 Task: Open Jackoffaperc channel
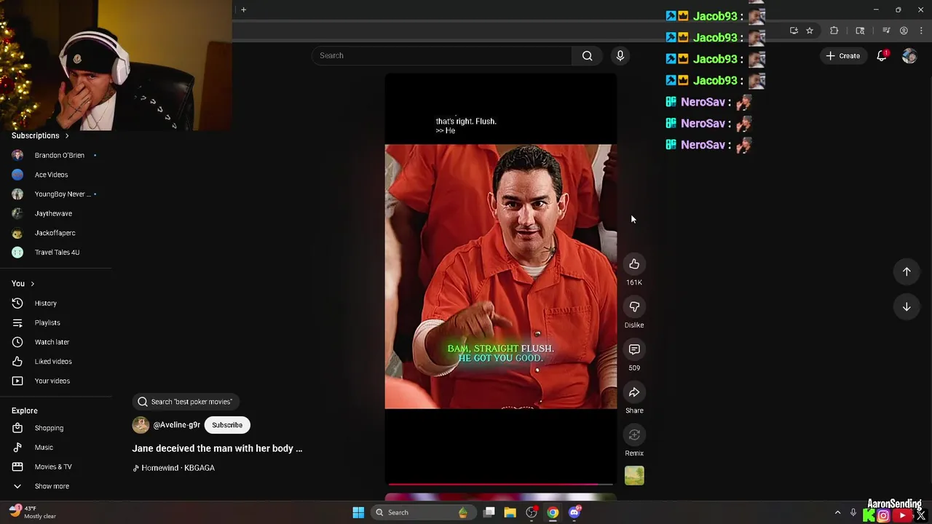click(x=55, y=233)
